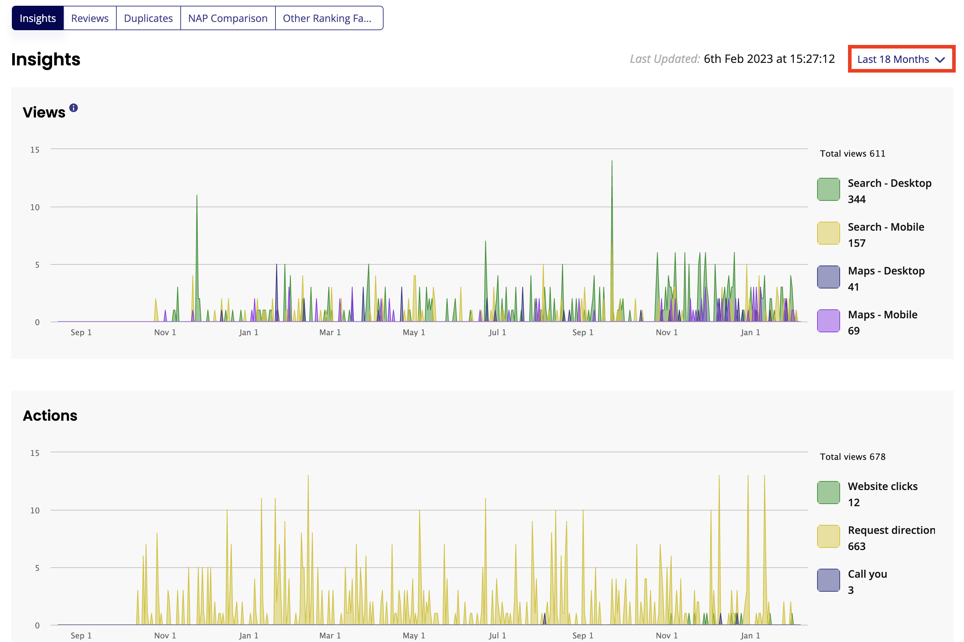Switch to the Reviews tab
Screen dimensions: 964x642
90,18
